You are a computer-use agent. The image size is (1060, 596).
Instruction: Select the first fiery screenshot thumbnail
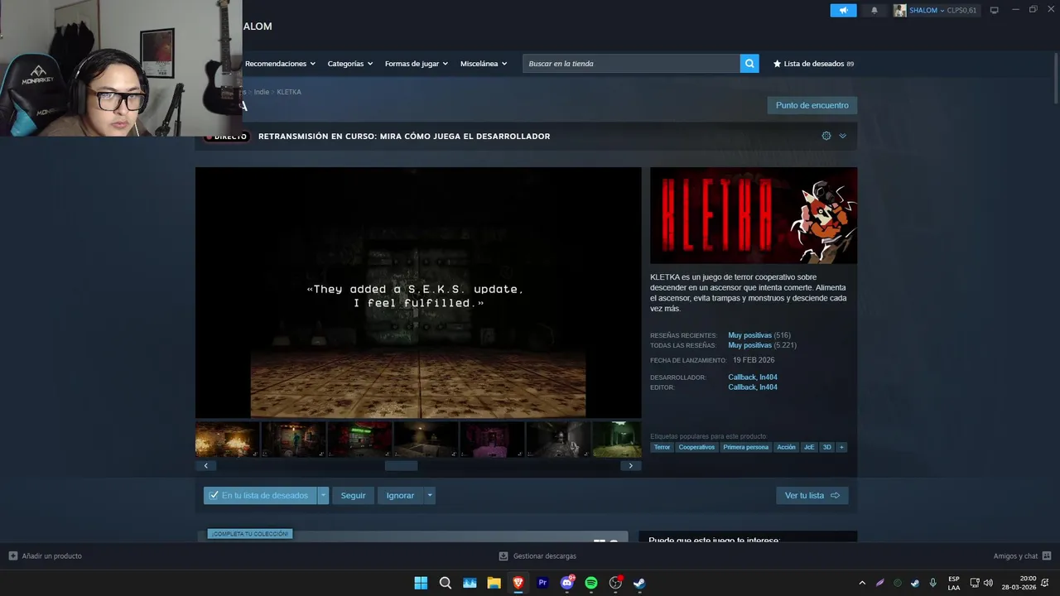(x=228, y=440)
